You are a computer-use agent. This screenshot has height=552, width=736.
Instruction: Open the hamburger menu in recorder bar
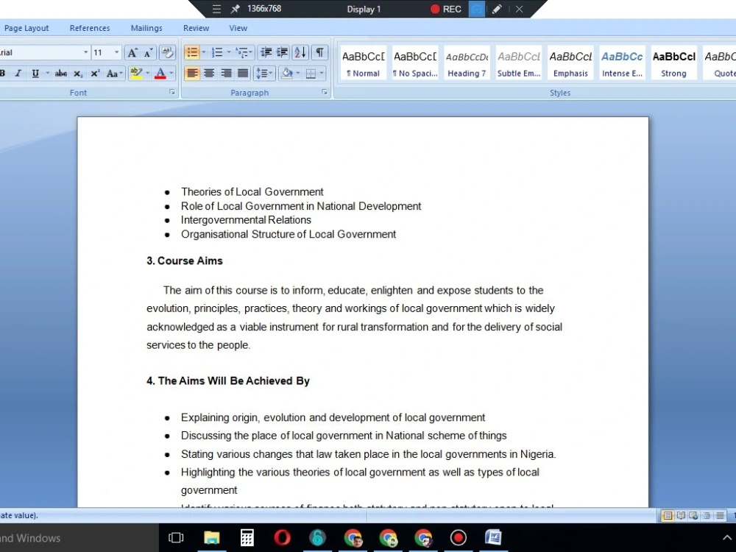click(x=216, y=9)
